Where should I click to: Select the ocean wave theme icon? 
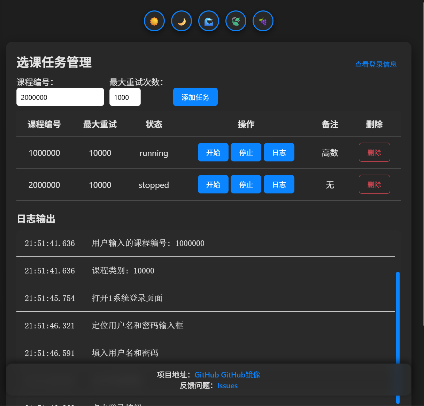pyautogui.click(x=209, y=21)
